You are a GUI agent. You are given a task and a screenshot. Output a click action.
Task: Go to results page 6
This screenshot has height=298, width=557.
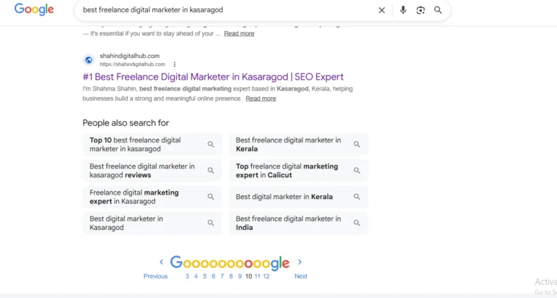click(x=213, y=276)
